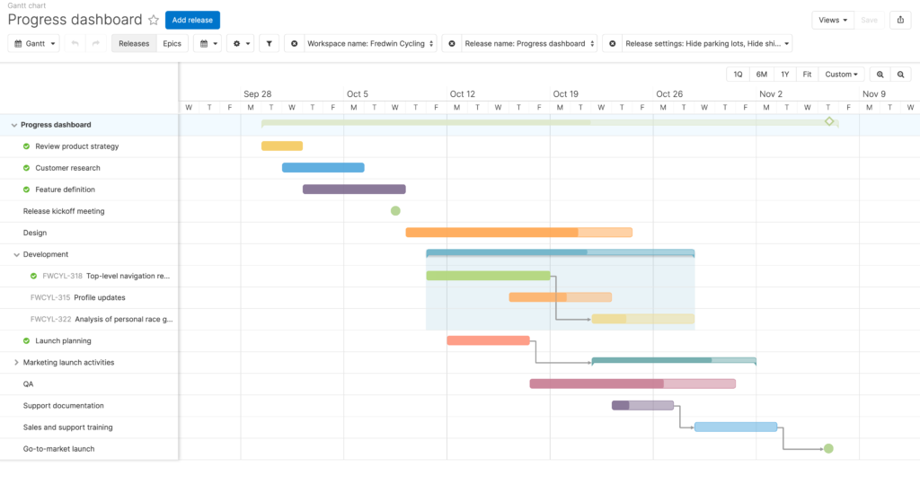920x485 pixels.
Task: Click the undo arrow icon
Action: pos(75,43)
